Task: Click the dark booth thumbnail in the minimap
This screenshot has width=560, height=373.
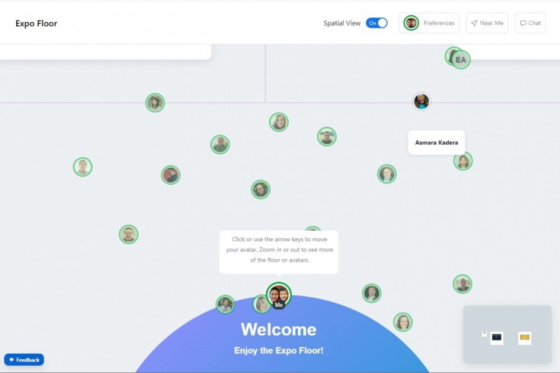Action: click(x=497, y=338)
